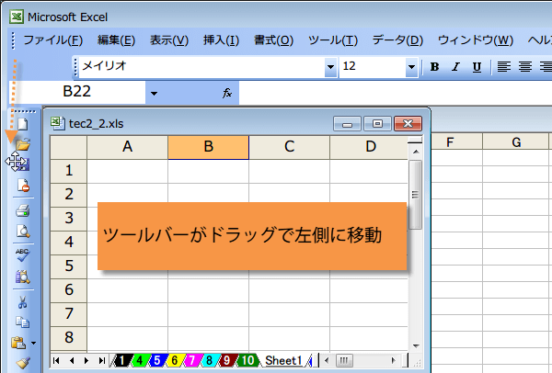Click vertical scrollbar down arrow in tec2_2.xls
The image size is (552, 373).
416,346
